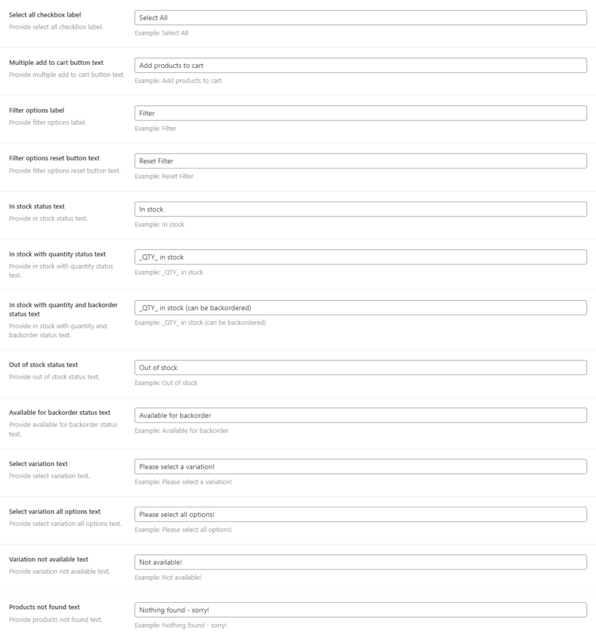Click the 'Nothing found - sorry!' input field
This screenshot has height=639, width=596.
coord(360,610)
